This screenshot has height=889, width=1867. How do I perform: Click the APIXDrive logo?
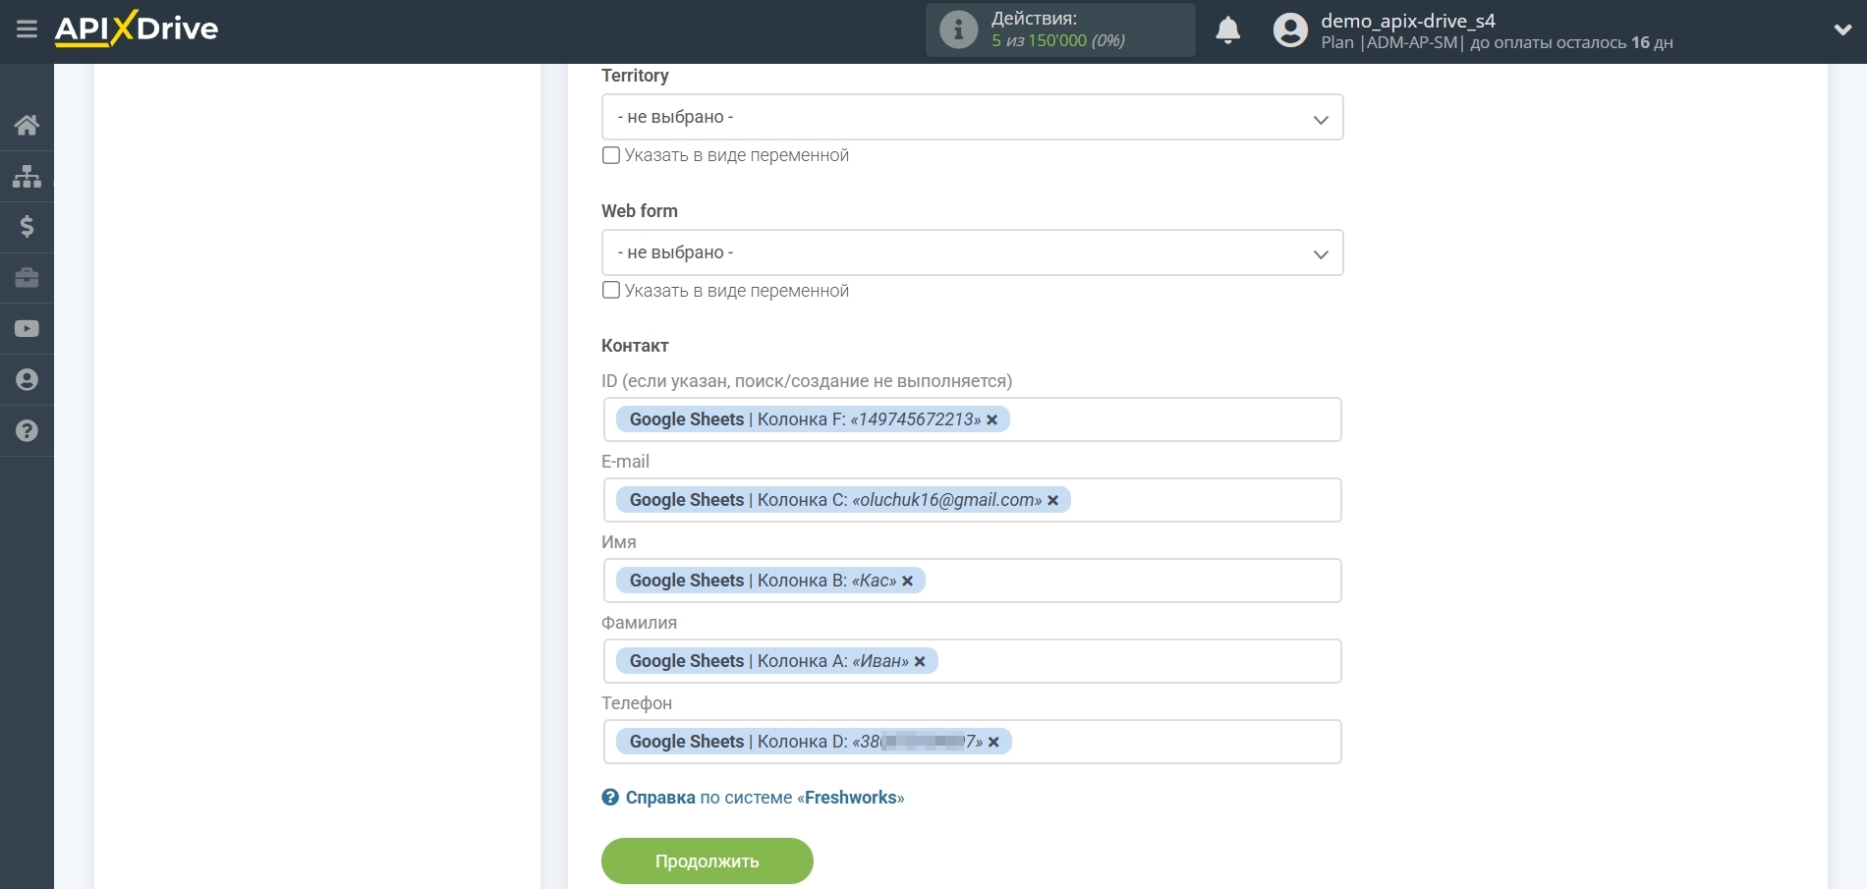(137, 28)
